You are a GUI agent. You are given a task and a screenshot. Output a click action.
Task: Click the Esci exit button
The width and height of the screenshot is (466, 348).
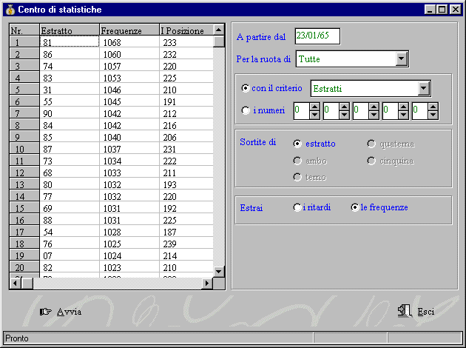coord(416,312)
